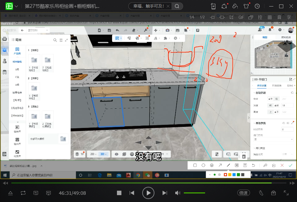Undo the last annotation stroke
297x202 pixels.
(253, 165)
